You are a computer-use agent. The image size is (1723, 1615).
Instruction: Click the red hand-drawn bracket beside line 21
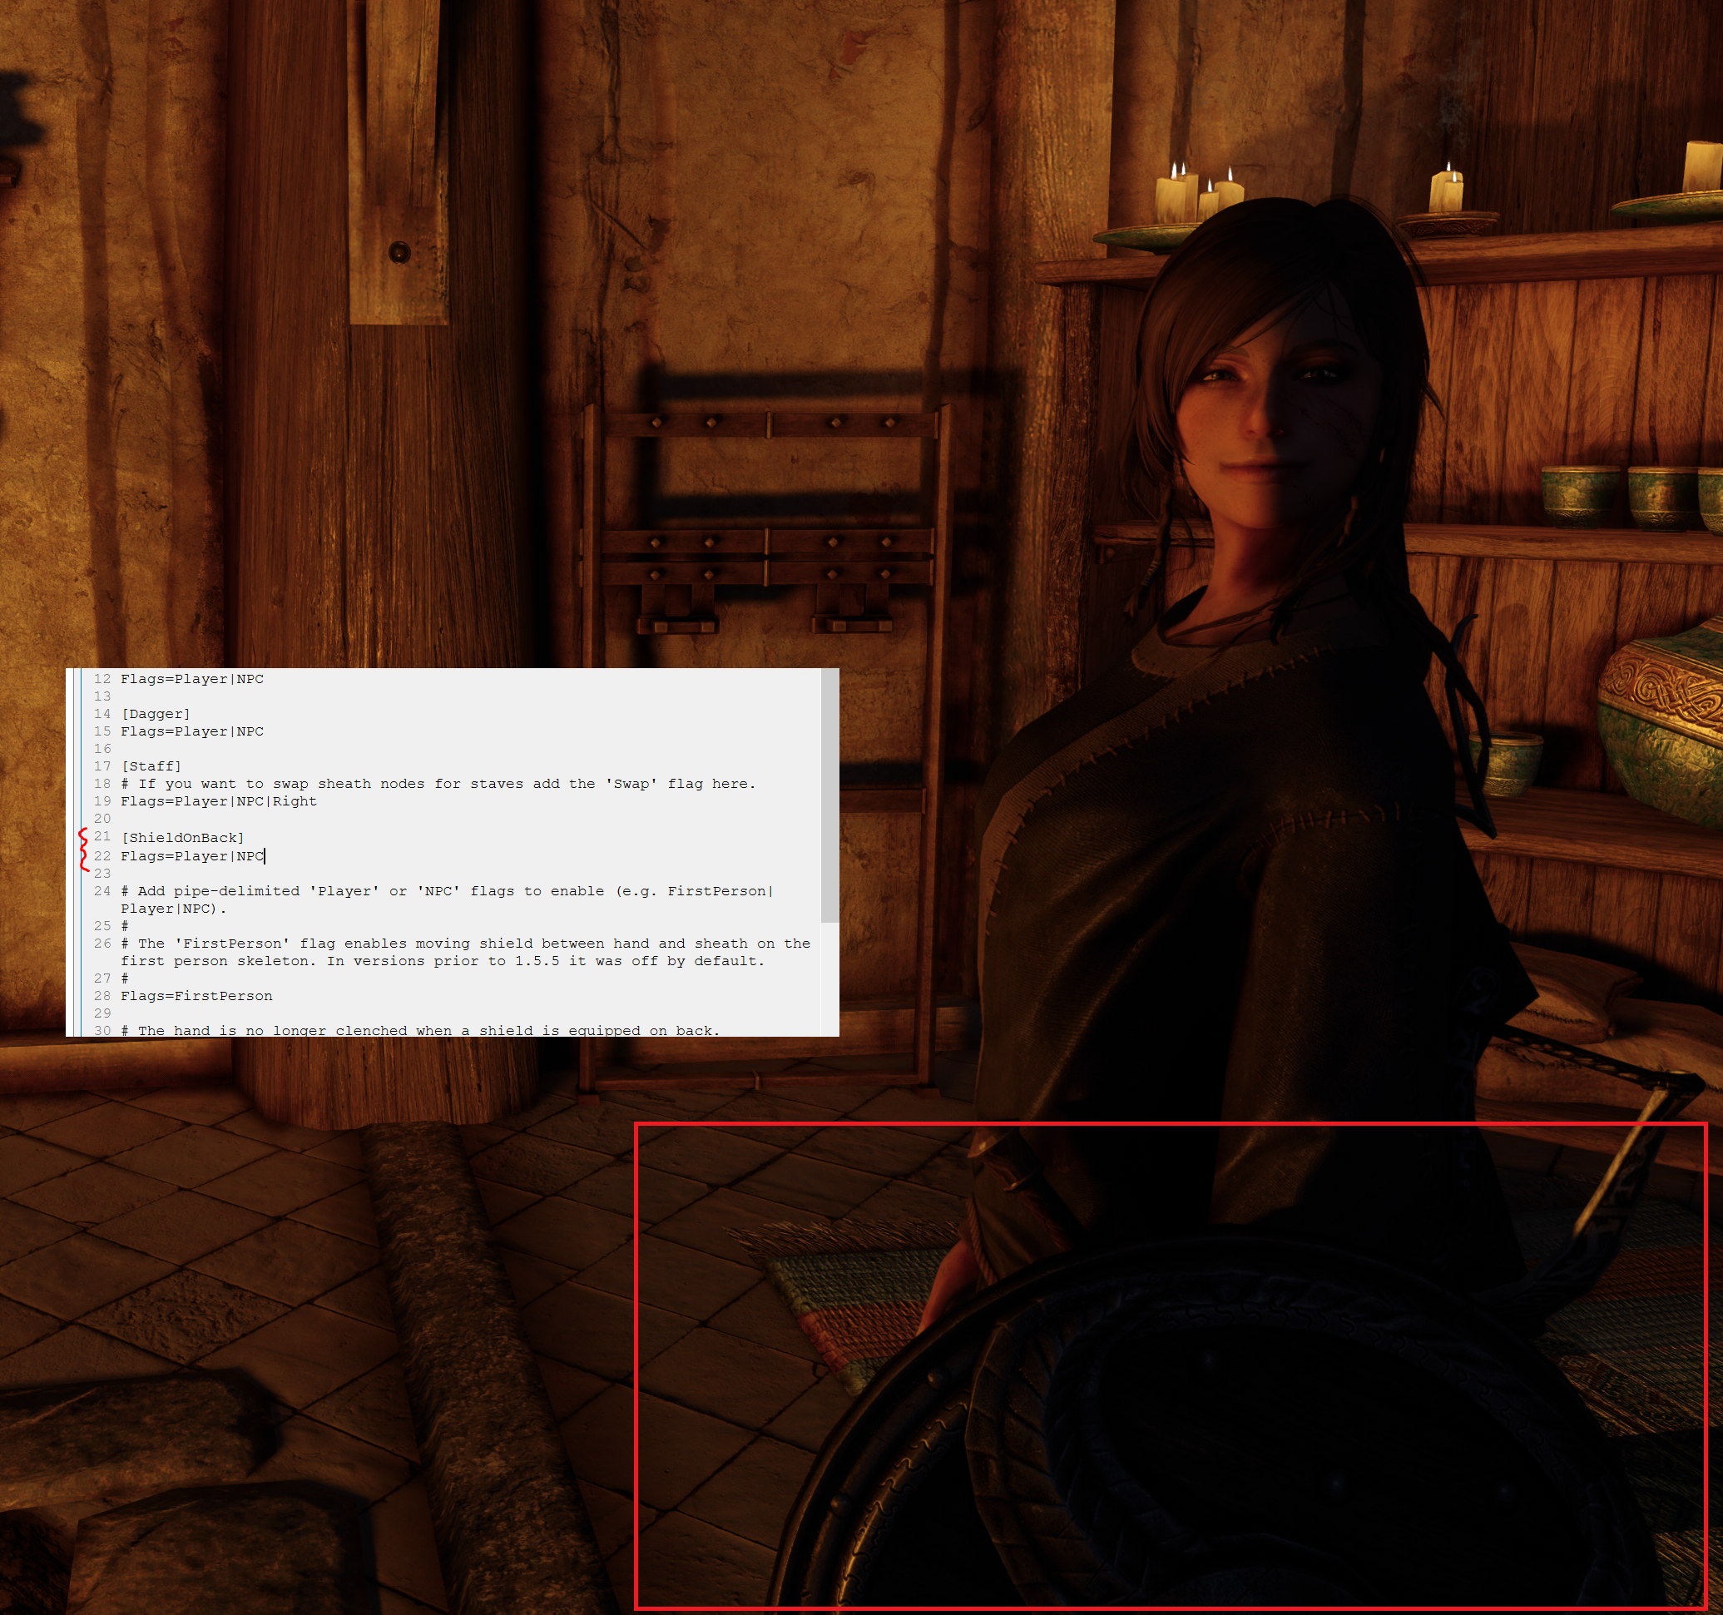pos(83,848)
